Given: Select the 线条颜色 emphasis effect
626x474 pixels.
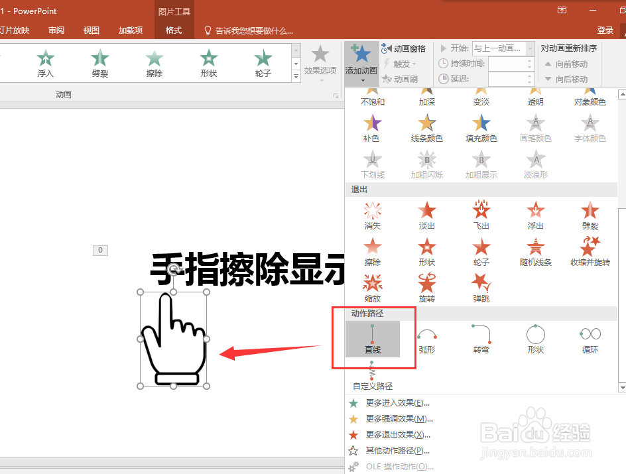Looking at the screenshot, I should point(427,129).
